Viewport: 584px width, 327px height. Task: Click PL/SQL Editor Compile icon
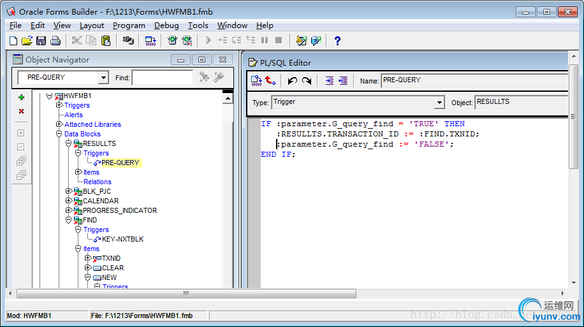click(256, 80)
